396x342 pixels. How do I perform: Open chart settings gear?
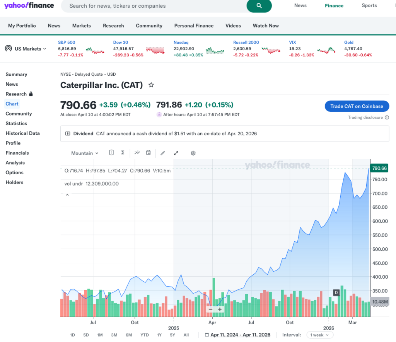(193, 153)
